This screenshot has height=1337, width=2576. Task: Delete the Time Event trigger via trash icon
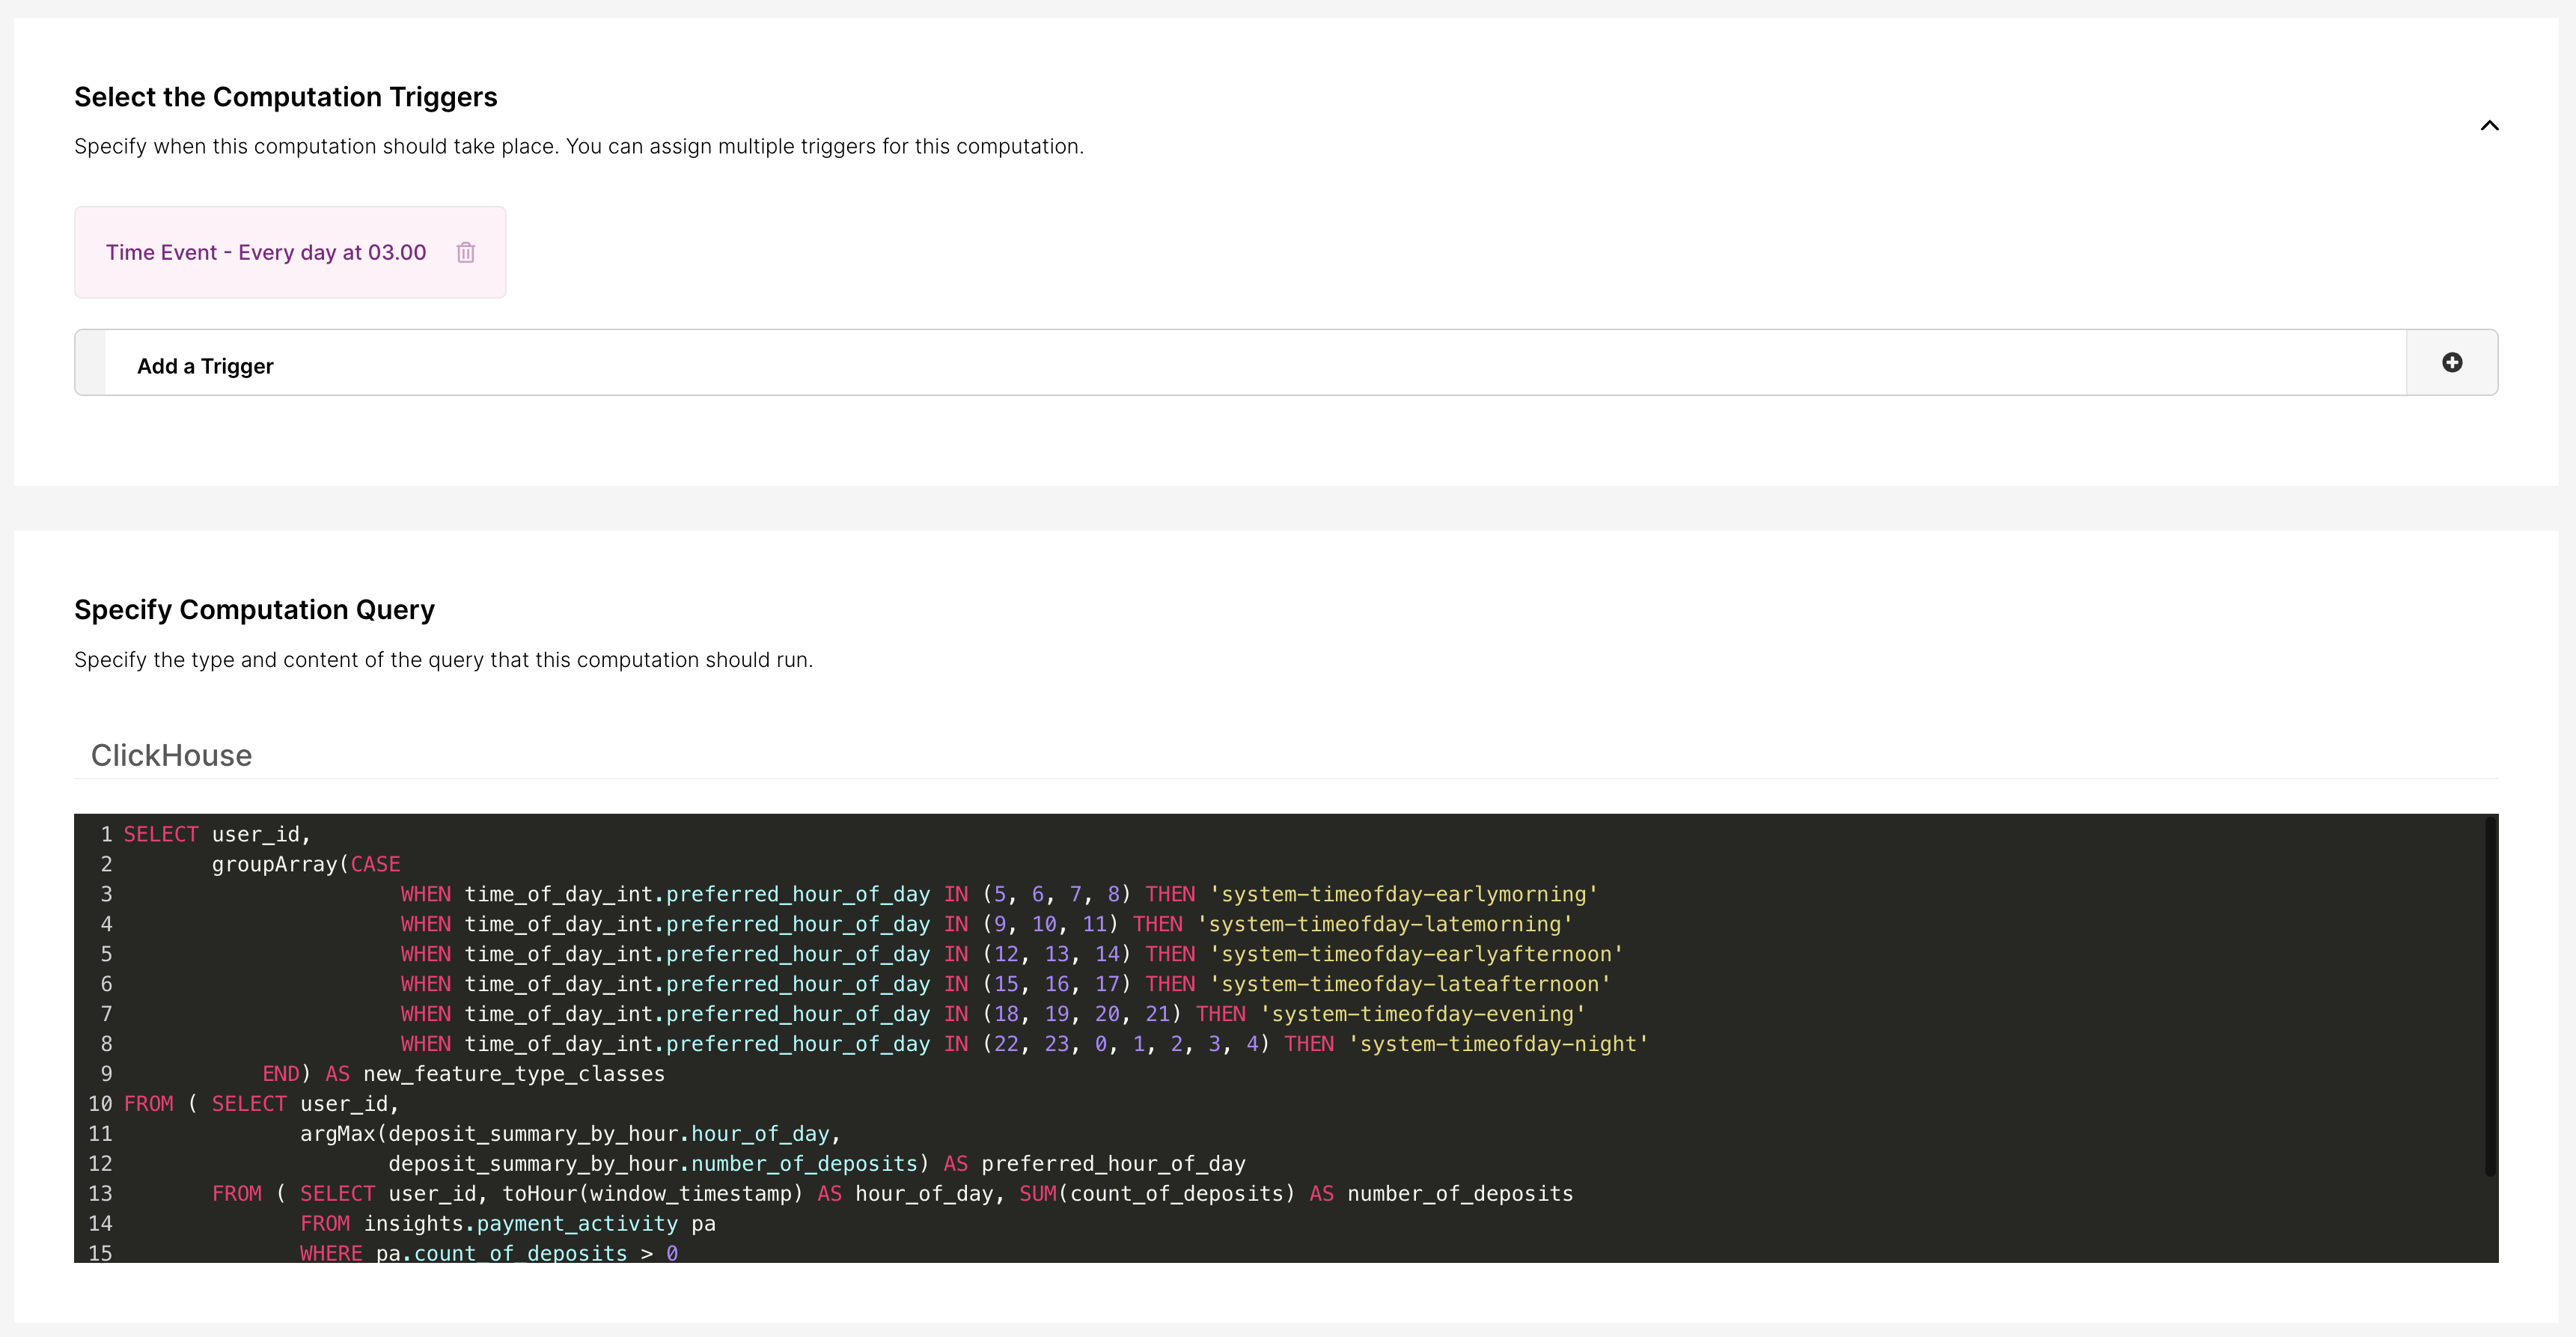click(466, 252)
